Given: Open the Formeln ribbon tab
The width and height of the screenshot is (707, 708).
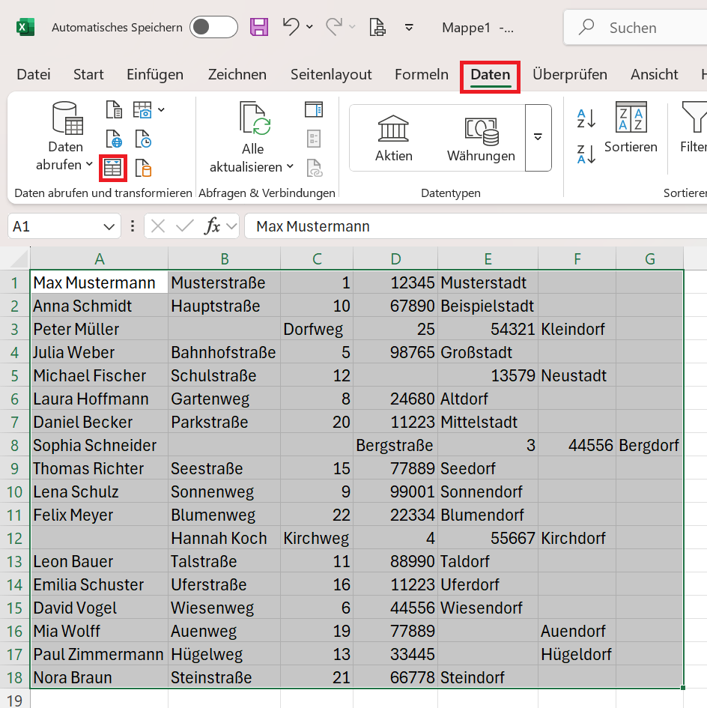Looking at the screenshot, I should (x=422, y=74).
